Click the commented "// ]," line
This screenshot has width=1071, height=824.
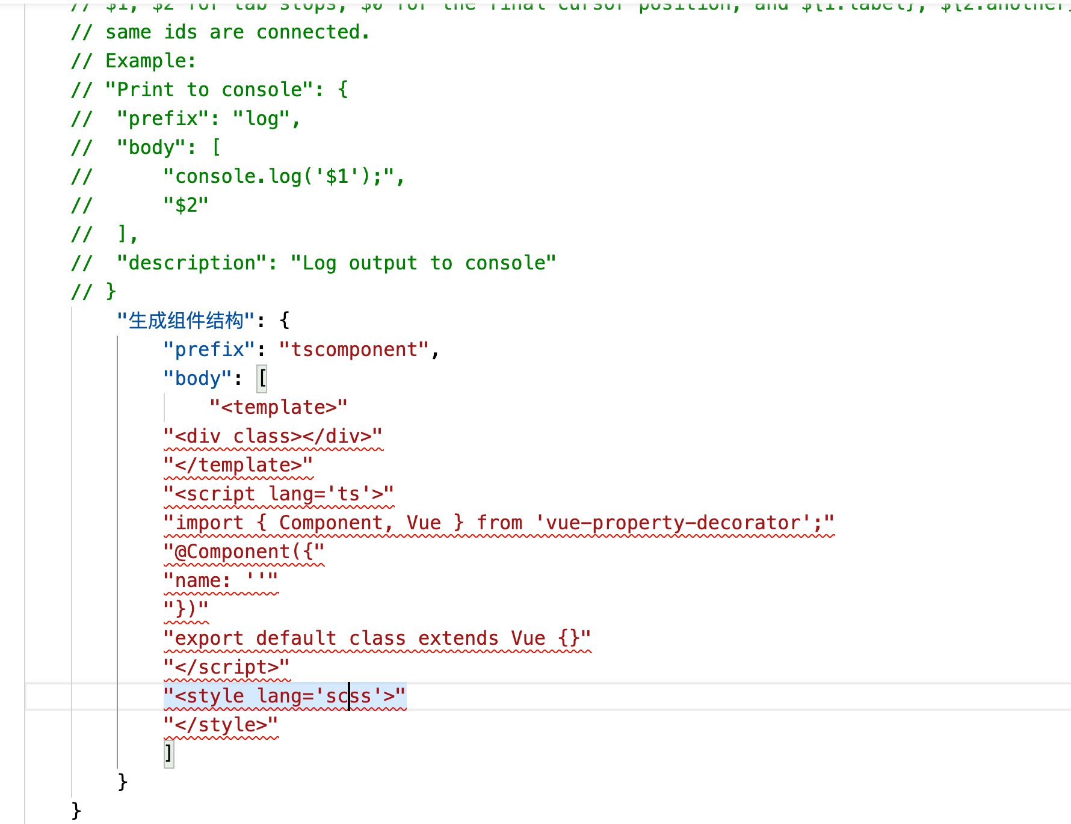click(105, 234)
